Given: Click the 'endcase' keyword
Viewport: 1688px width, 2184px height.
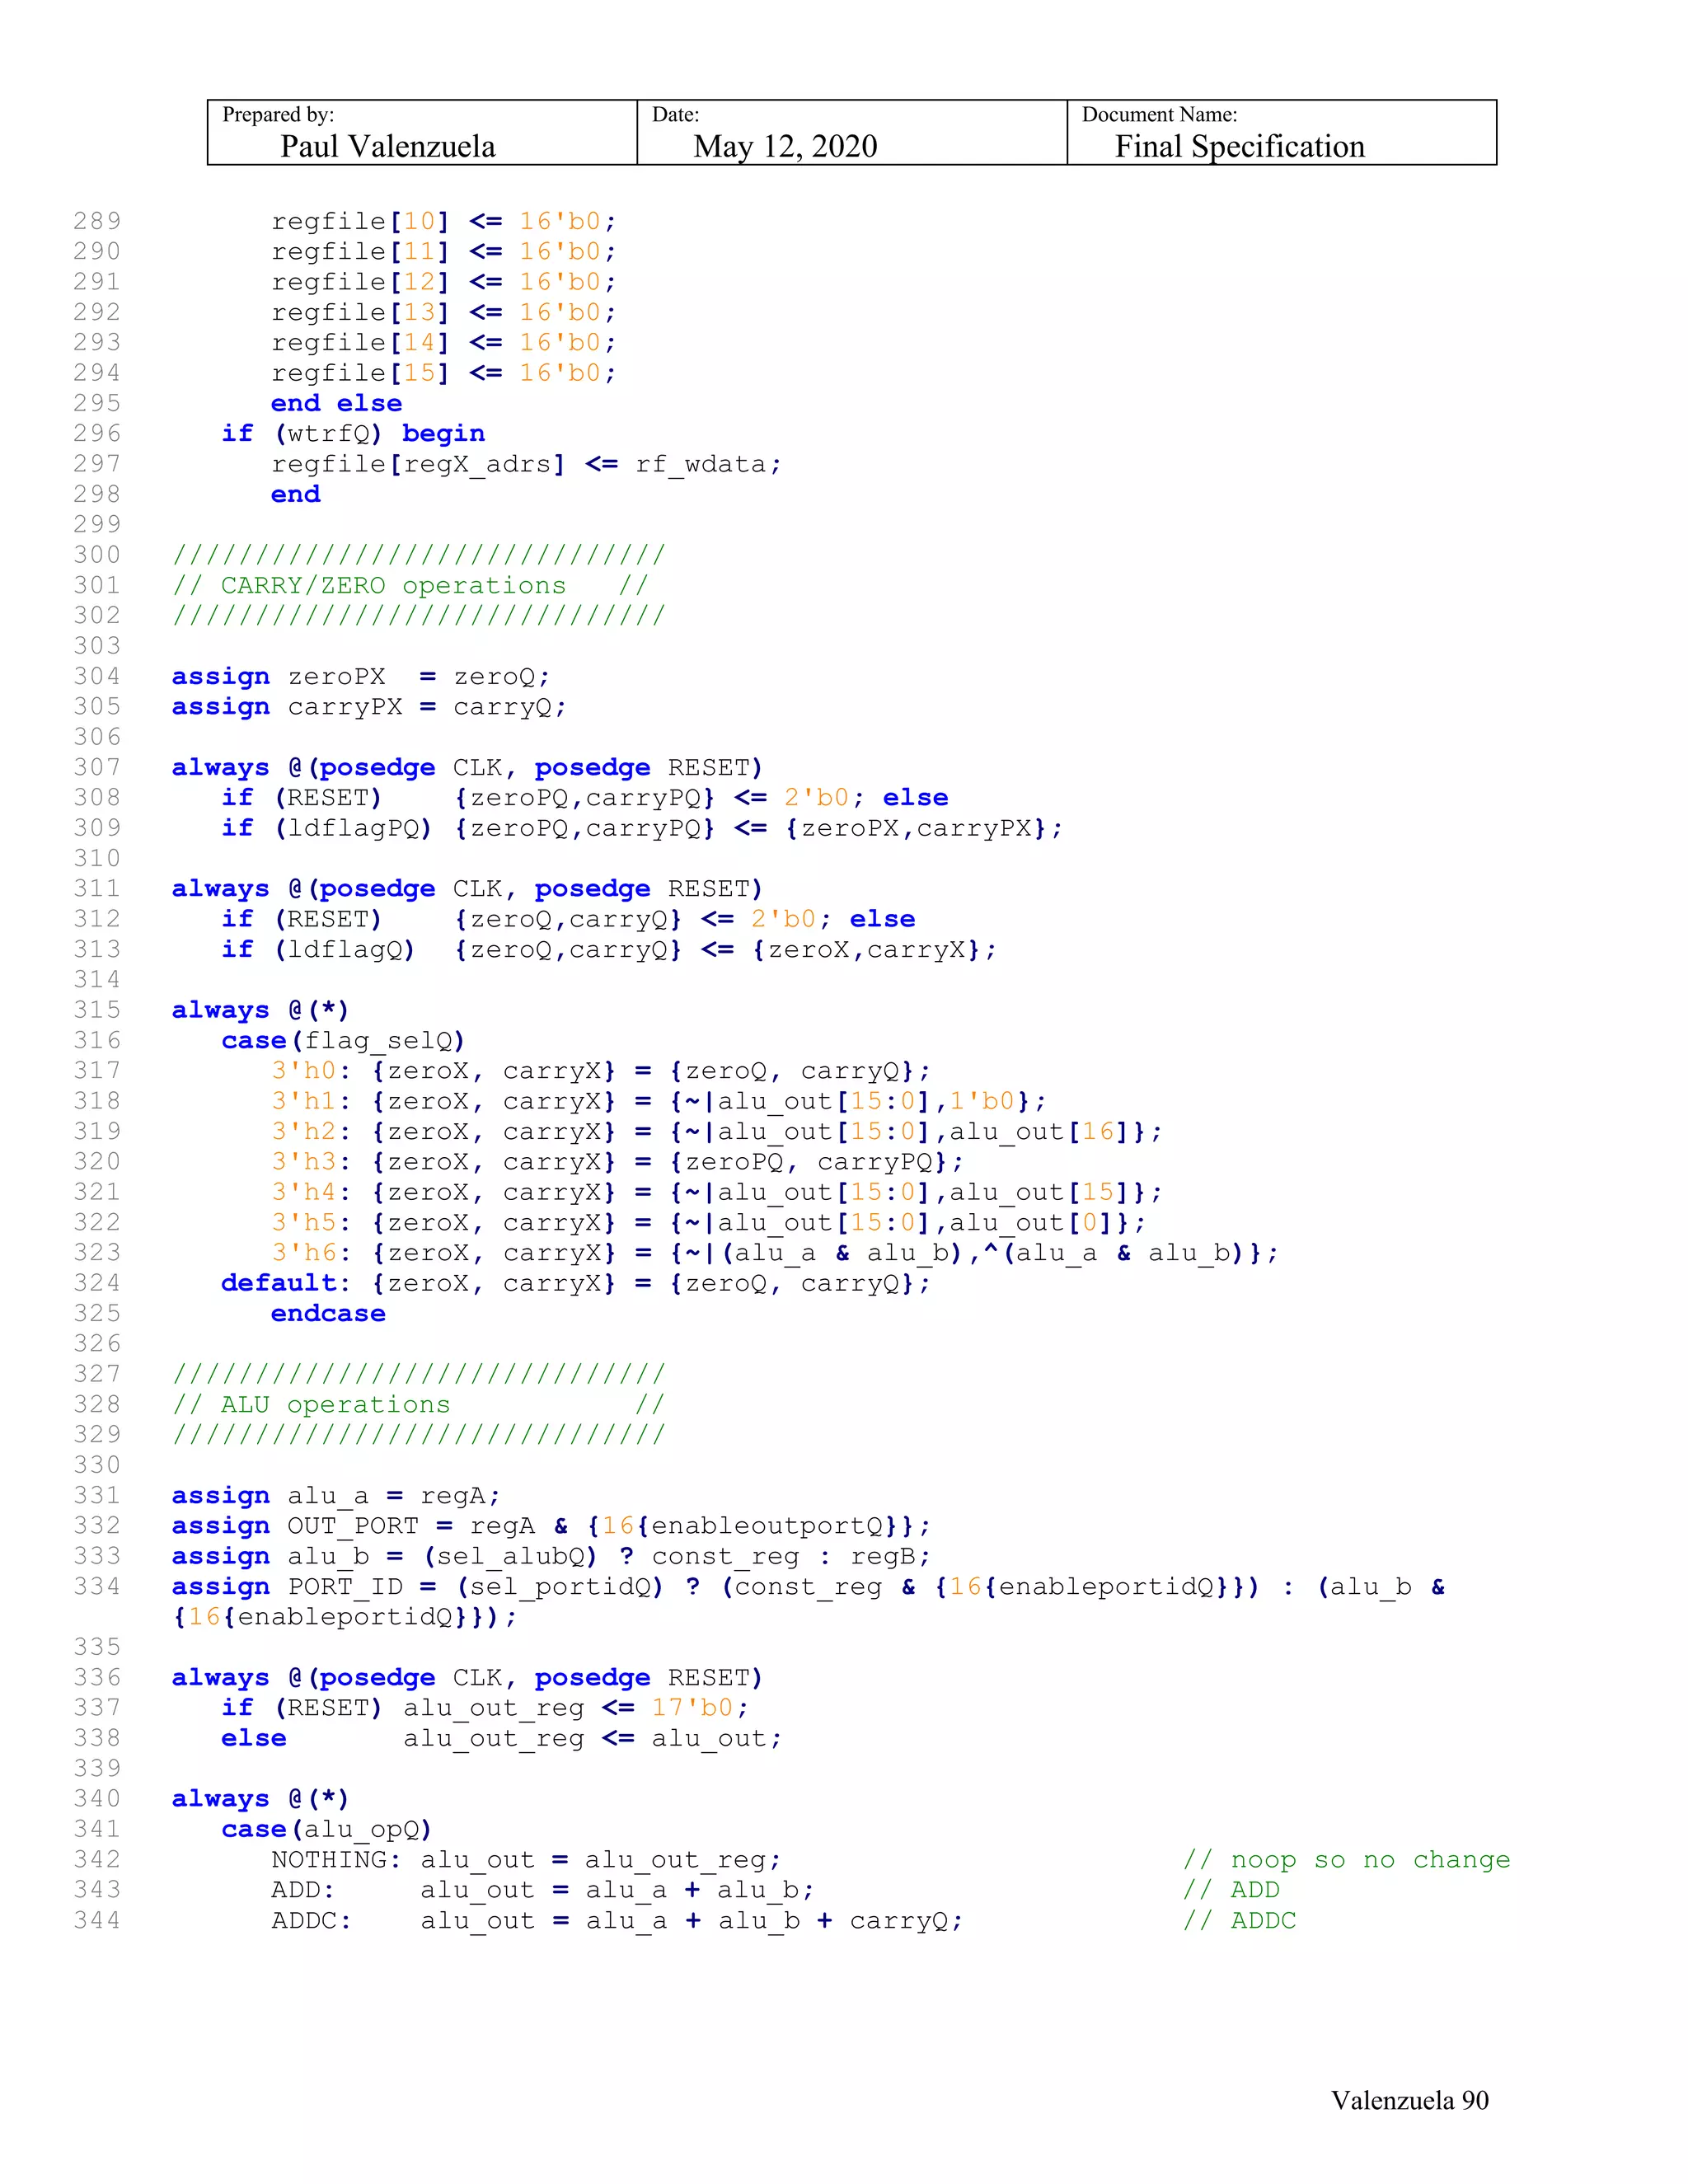Looking at the screenshot, I should [x=328, y=1314].
